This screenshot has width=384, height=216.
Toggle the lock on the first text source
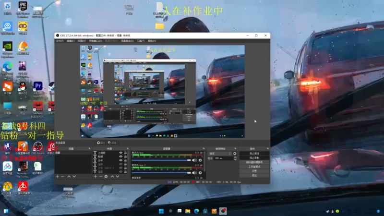click(125, 153)
